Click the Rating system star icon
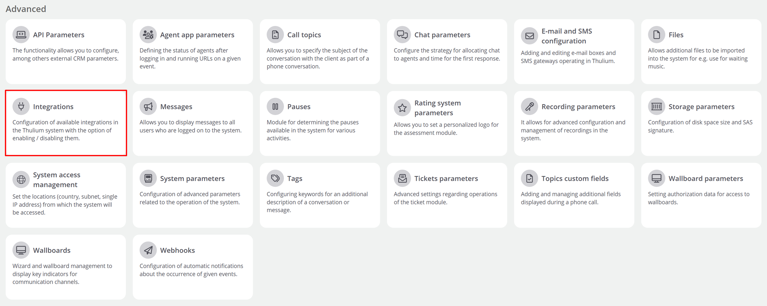The image size is (767, 306). (402, 108)
